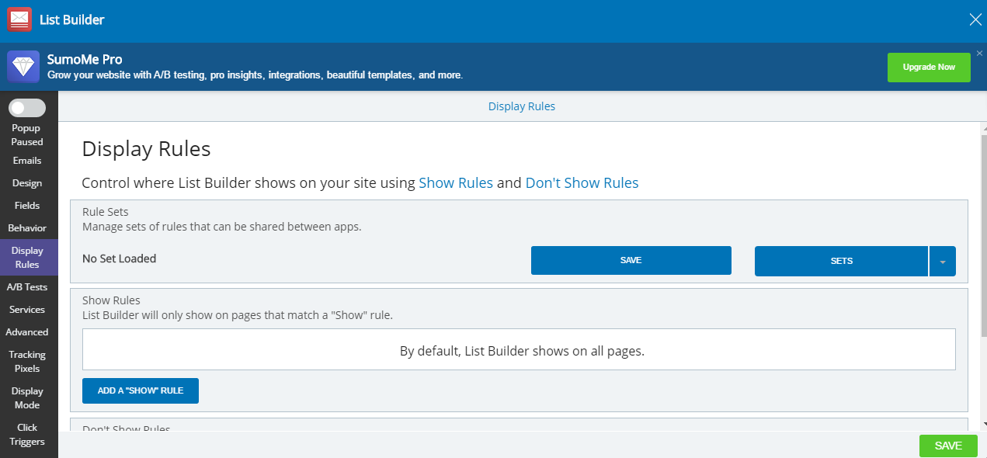Open the Emails sidebar section

(27, 161)
